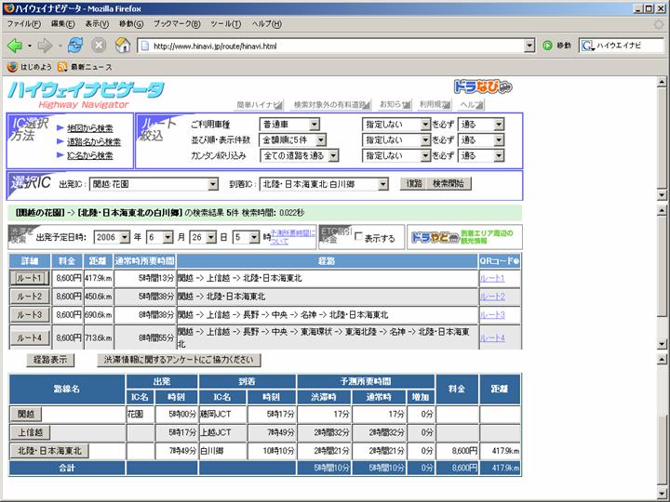Expand the ご利用車種 普通車 dropdown
670x502 pixels.
click(x=289, y=125)
